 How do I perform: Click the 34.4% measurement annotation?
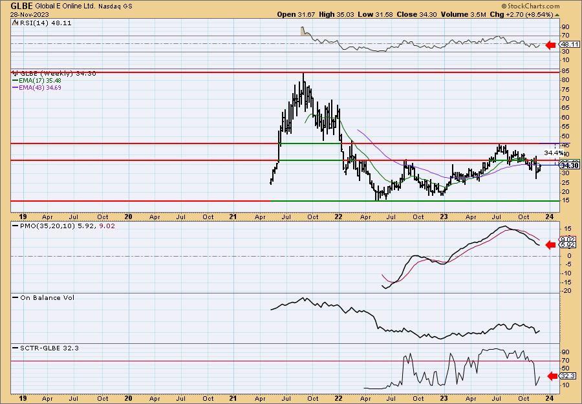554,153
